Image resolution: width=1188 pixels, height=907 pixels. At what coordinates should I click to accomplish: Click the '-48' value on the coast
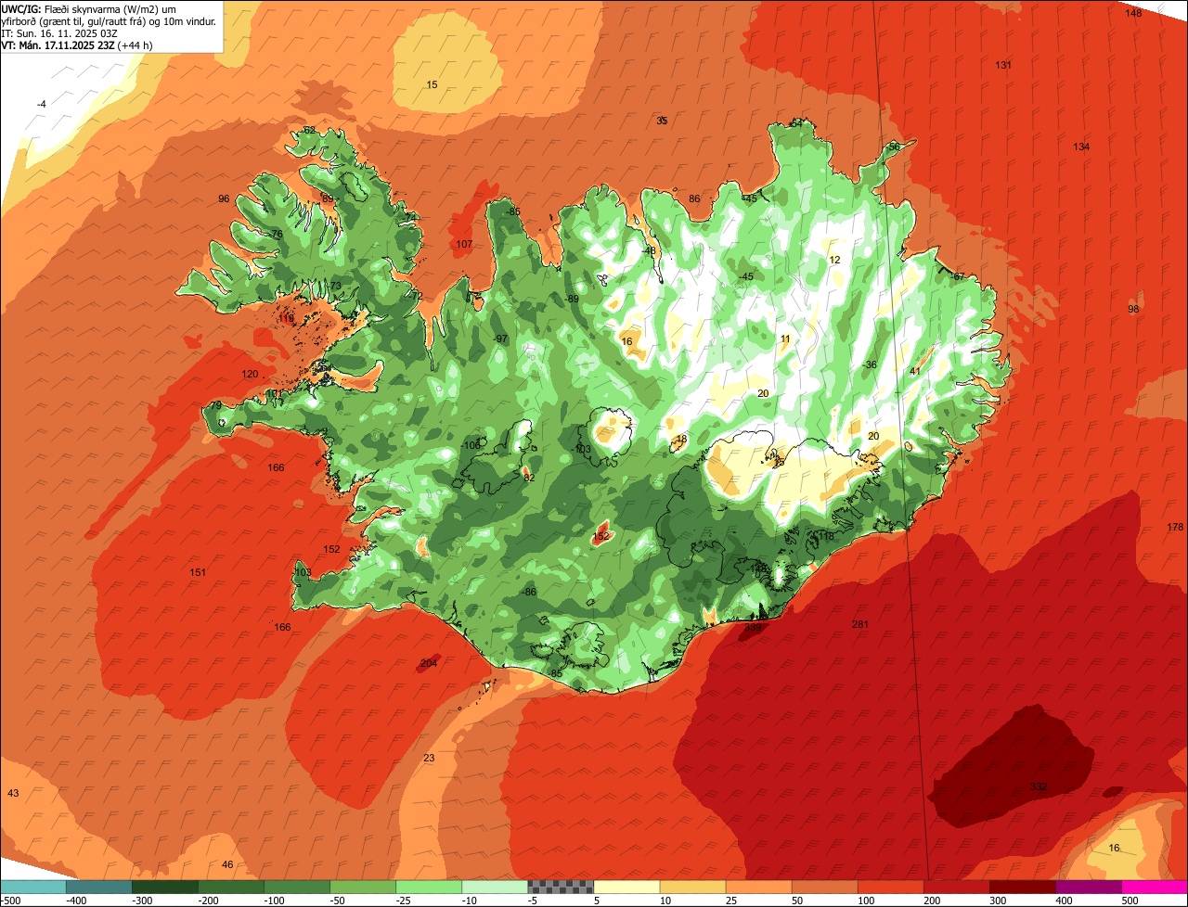pos(648,250)
